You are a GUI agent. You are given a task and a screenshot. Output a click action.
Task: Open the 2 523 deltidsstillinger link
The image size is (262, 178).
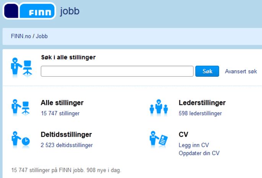pyautogui.click(x=67, y=145)
